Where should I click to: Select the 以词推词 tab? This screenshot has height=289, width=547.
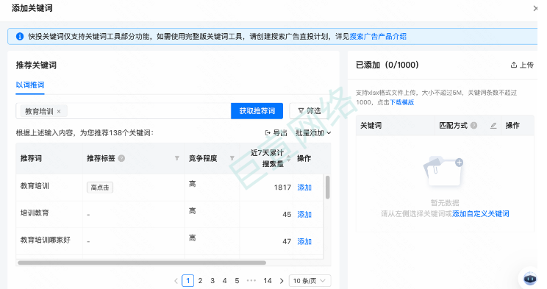click(x=30, y=85)
